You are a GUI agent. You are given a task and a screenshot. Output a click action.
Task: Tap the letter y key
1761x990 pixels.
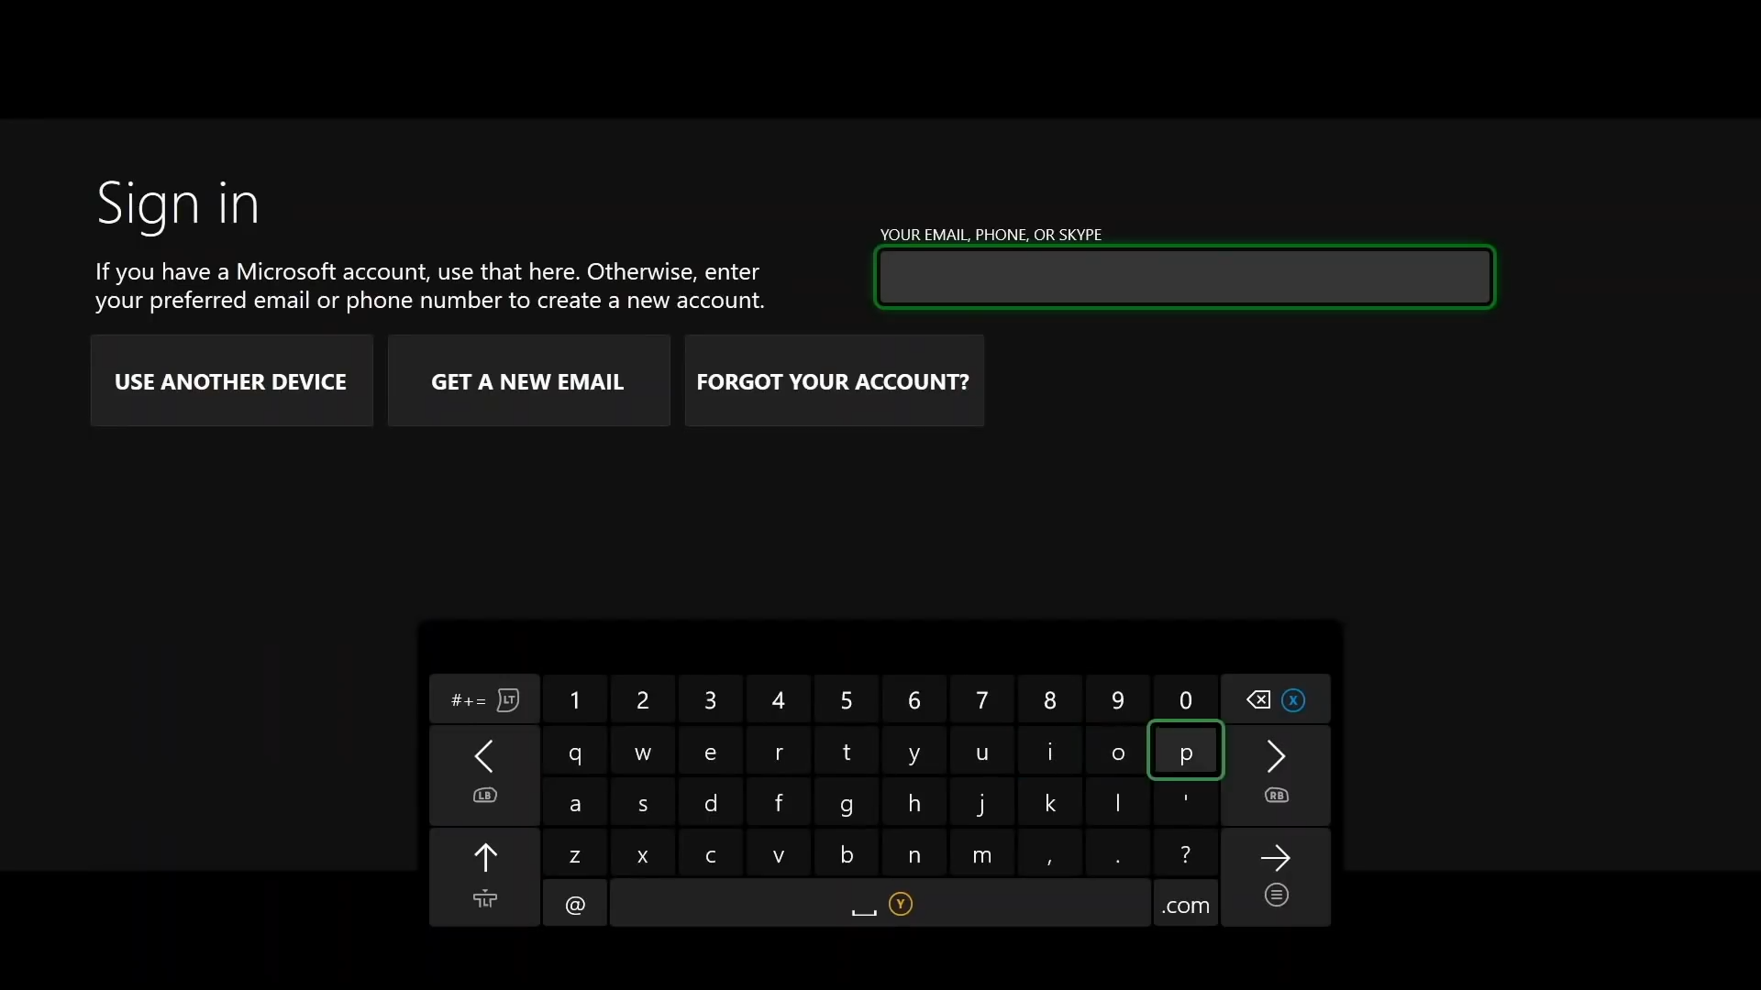914,752
